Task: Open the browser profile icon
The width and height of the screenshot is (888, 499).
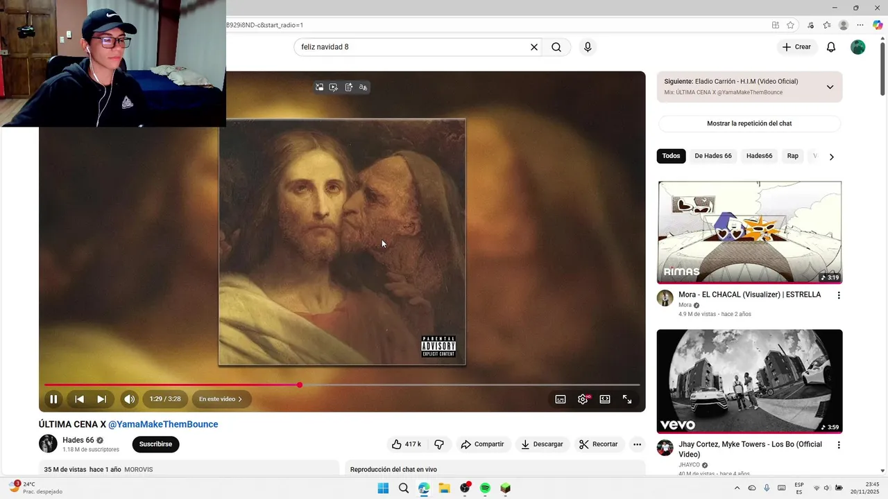Action: point(844,25)
